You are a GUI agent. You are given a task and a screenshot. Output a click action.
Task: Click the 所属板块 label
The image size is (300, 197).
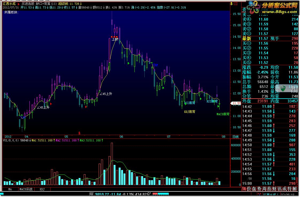(x=11, y=12)
